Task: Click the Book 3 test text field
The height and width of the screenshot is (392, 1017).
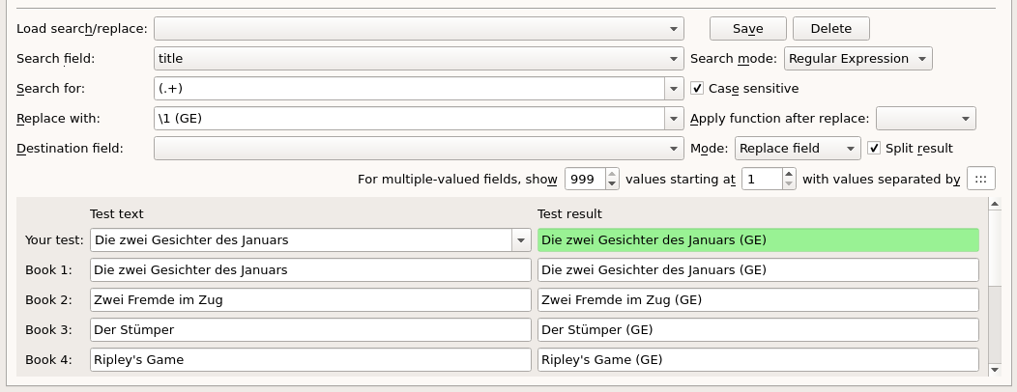Action: (x=309, y=330)
